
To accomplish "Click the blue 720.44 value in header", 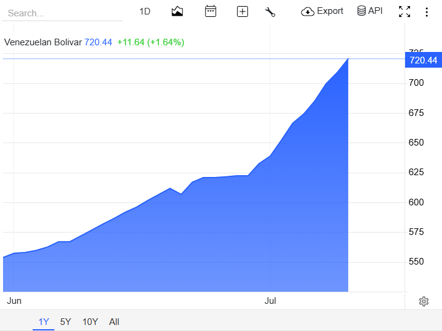I will coord(98,42).
